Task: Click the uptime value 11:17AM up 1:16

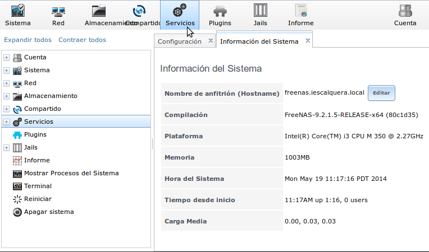Action: coord(326,200)
